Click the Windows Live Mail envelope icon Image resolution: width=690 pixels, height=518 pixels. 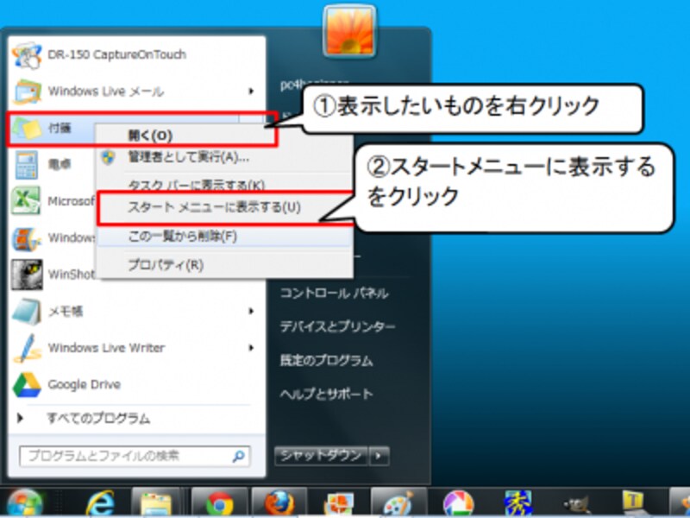tap(27, 92)
